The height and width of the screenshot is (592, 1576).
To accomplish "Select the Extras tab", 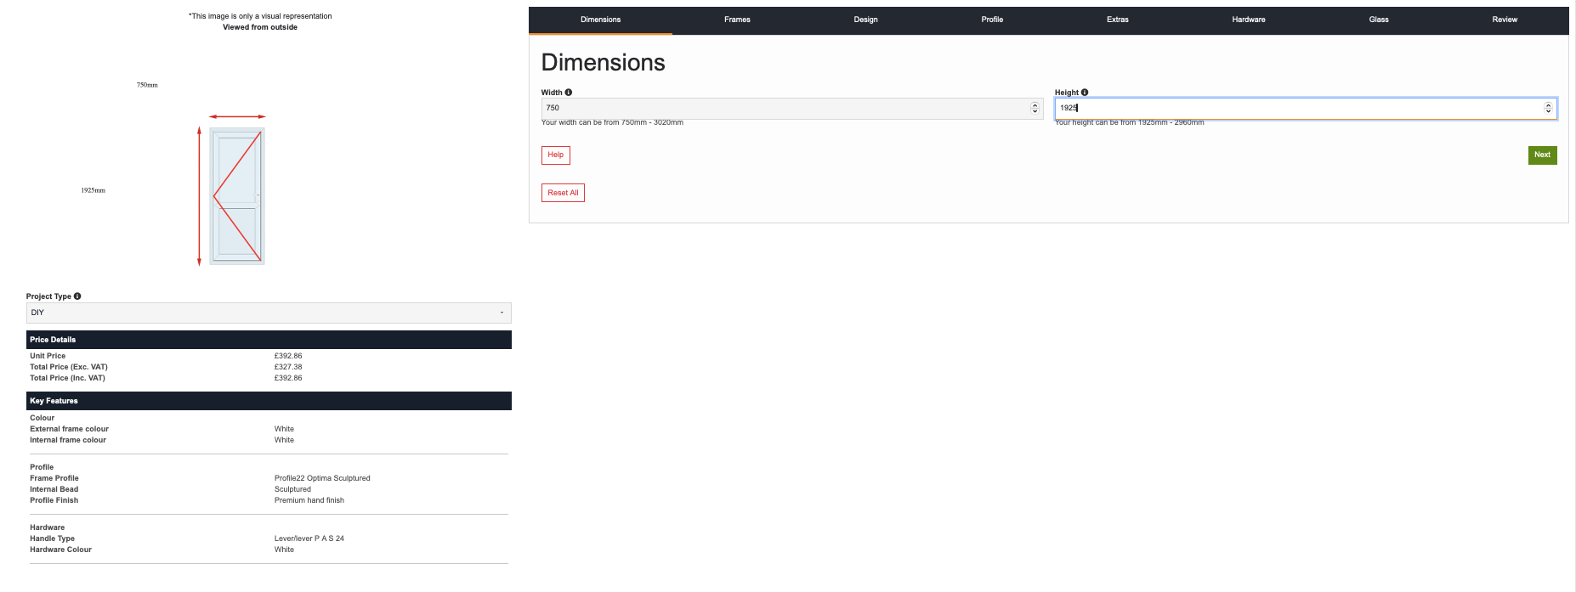I will click(x=1117, y=20).
